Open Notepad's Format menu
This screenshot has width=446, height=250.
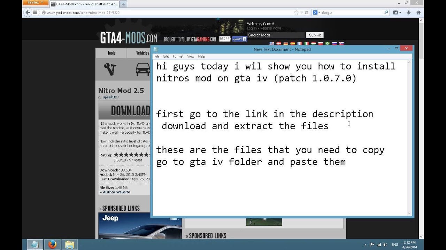click(x=178, y=56)
